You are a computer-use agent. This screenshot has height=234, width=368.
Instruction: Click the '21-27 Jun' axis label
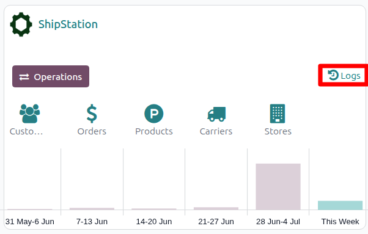(216, 222)
